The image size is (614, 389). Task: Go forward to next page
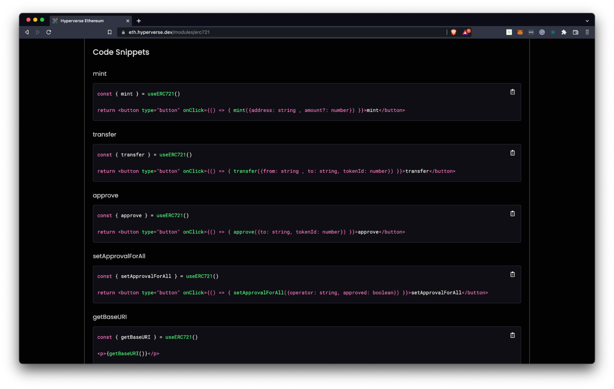click(x=38, y=32)
